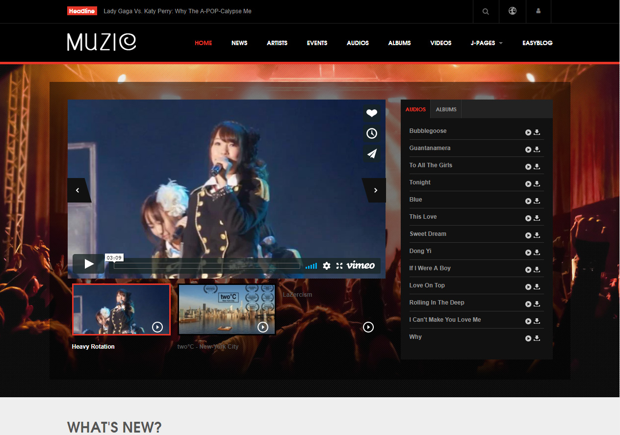Like the video with heart icon
The image size is (620, 435).
[372, 113]
